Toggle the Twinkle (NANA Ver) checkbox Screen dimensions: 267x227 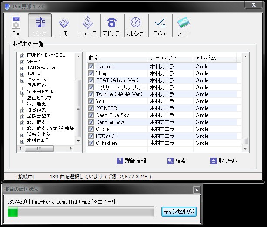click(x=91, y=94)
